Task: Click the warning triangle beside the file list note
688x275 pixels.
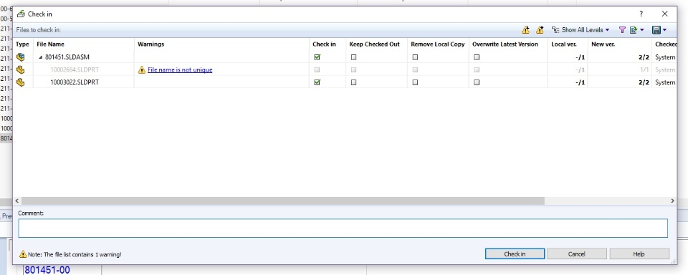Action: (x=23, y=254)
